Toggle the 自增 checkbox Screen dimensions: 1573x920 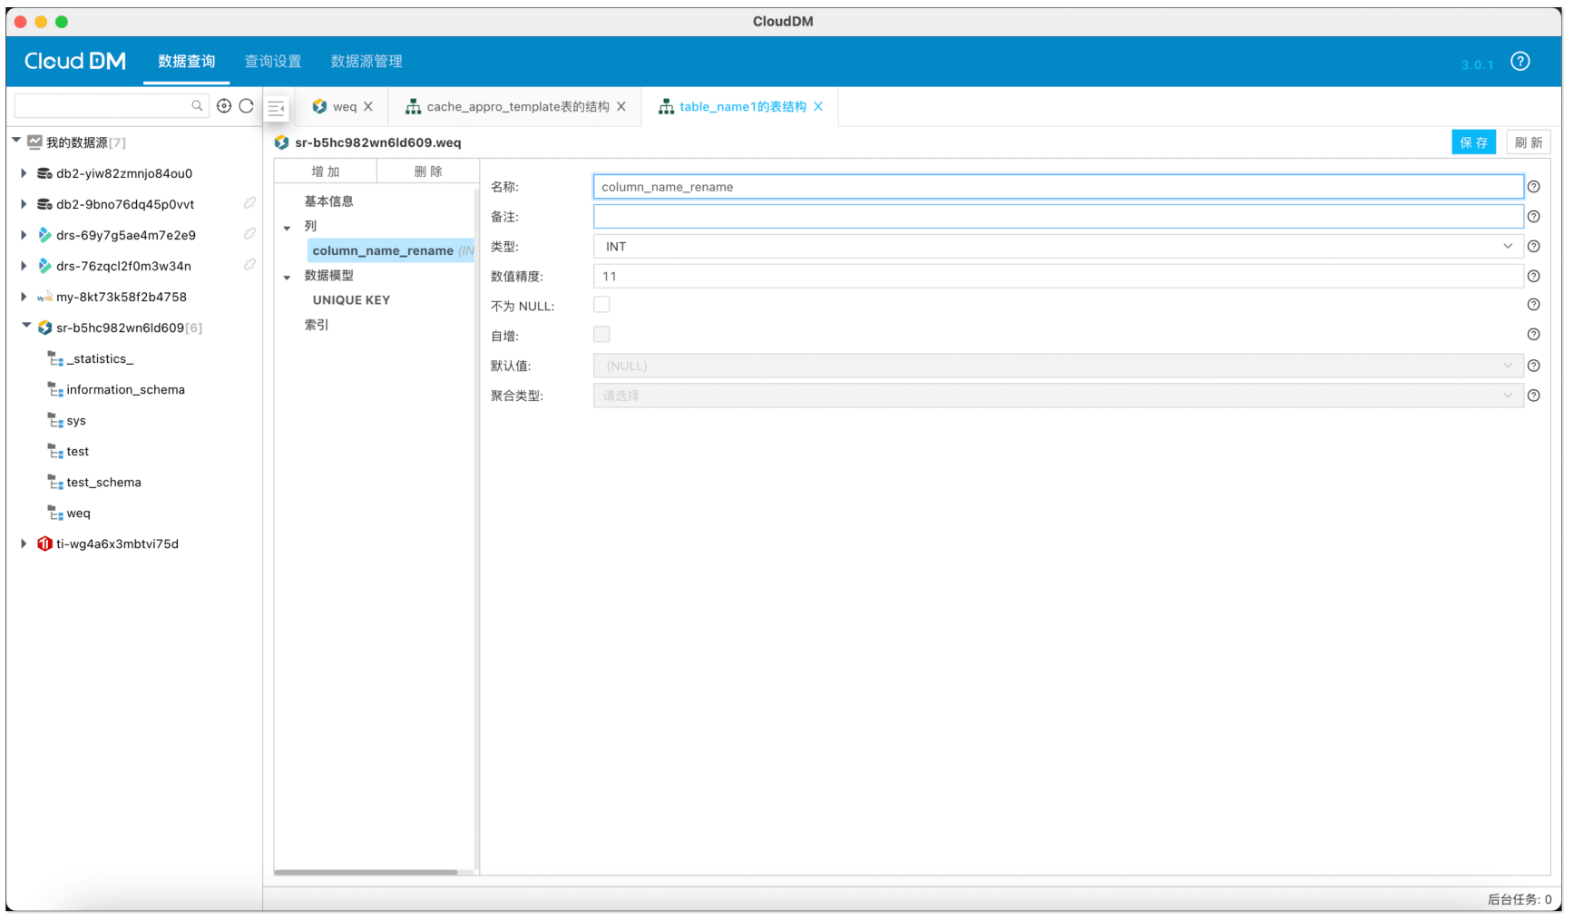(x=601, y=335)
